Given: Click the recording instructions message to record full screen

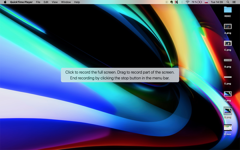Looking at the screenshot, I should click(x=120, y=75).
